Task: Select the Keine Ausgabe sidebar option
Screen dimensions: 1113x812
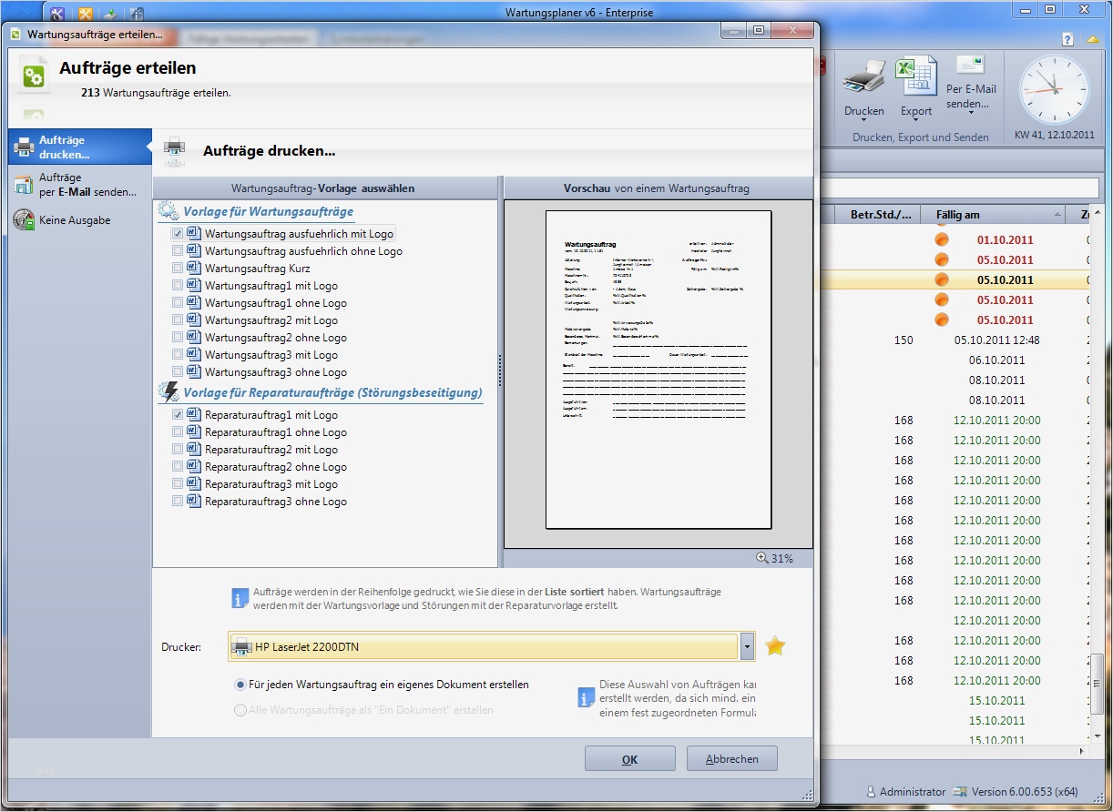Action: 79,220
